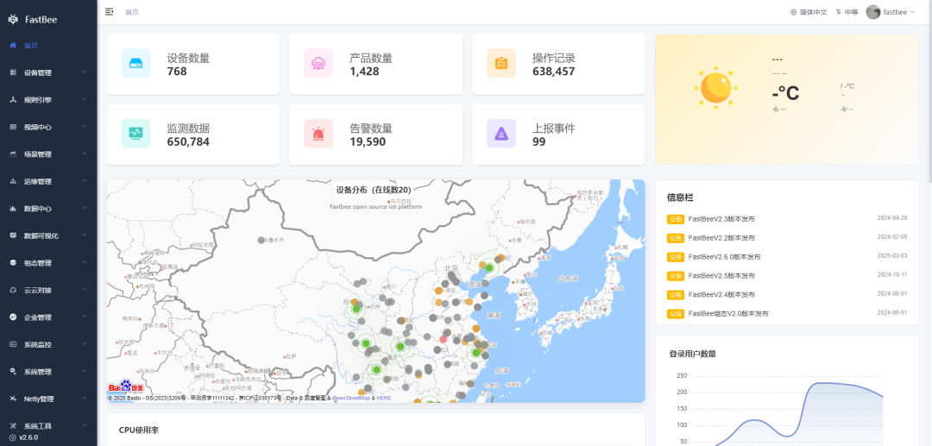Open the 中等 layout size selector

[x=847, y=12]
